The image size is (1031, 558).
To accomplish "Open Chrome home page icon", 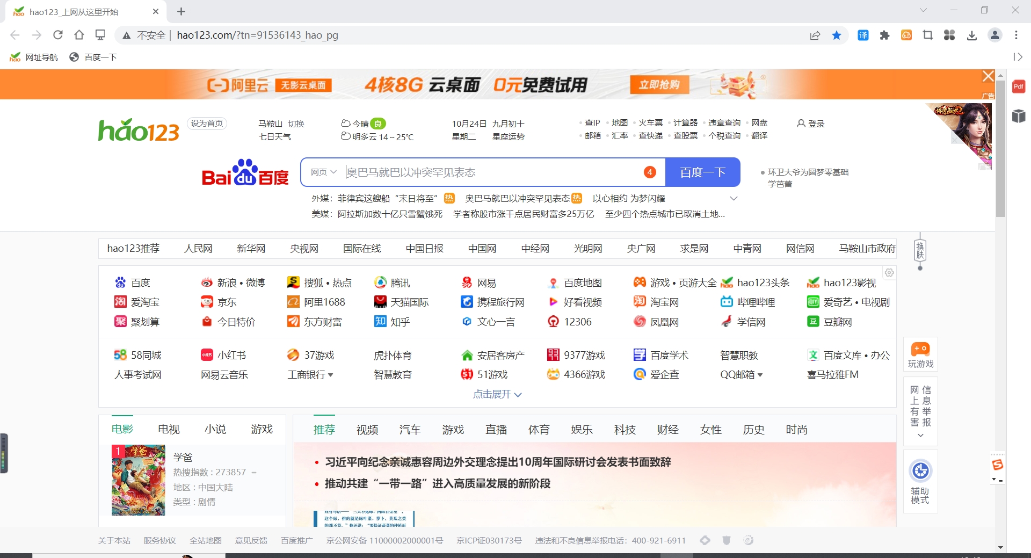I will pos(79,35).
